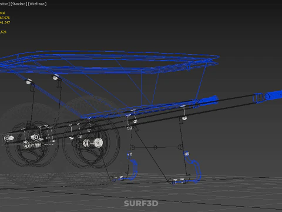Click the yellow statistic value ending 41.247

5,22
